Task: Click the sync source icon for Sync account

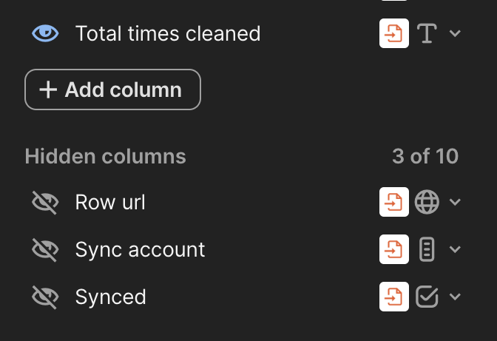Action: (x=394, y=250)
